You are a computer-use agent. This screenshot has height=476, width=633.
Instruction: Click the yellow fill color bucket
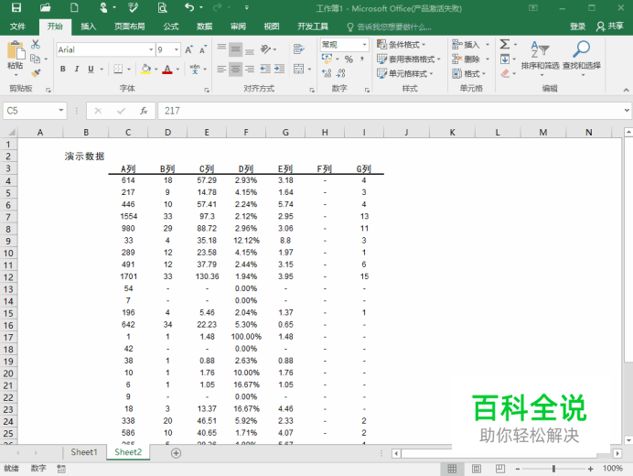145,69
